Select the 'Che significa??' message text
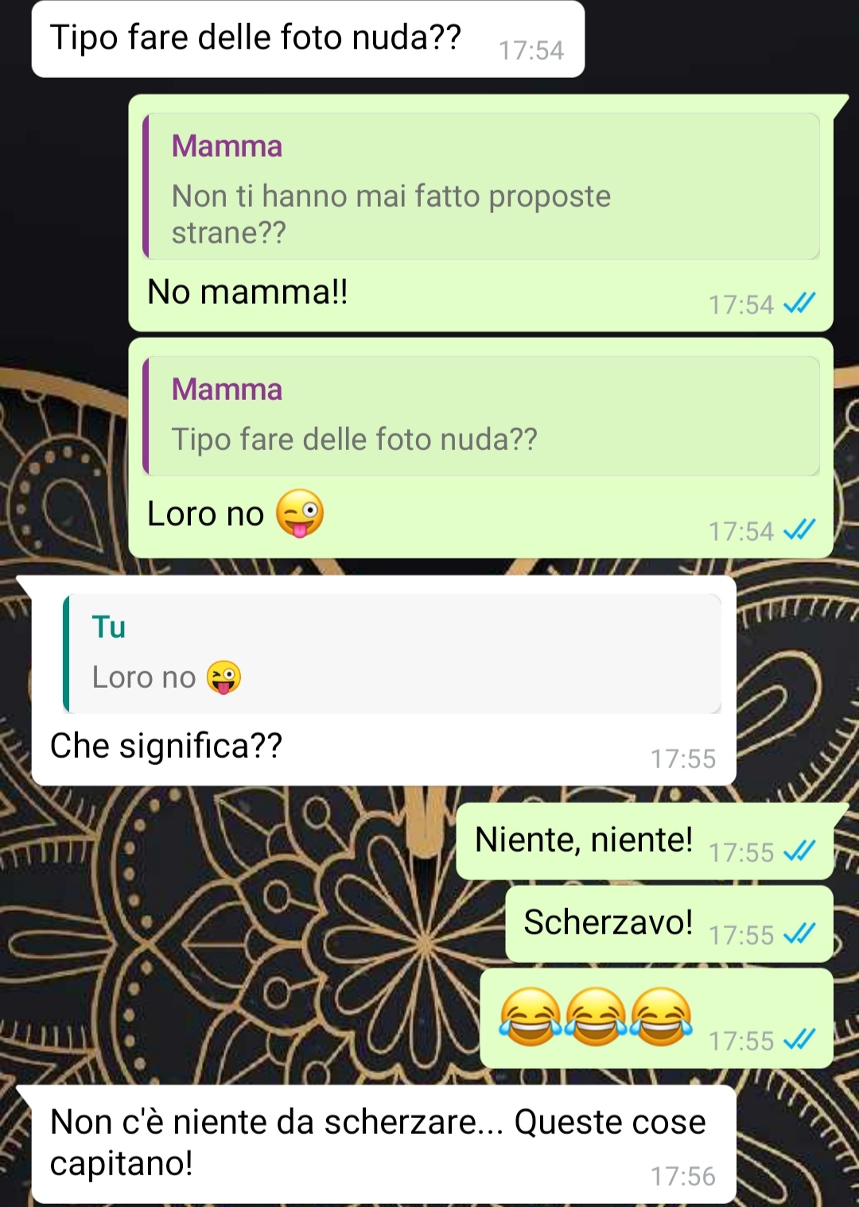This screenshot has width=859, height=1207. 166,746
